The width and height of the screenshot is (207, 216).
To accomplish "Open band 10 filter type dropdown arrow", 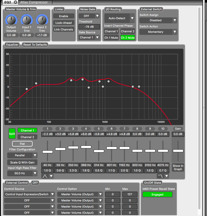I will (x=166, y=176).
